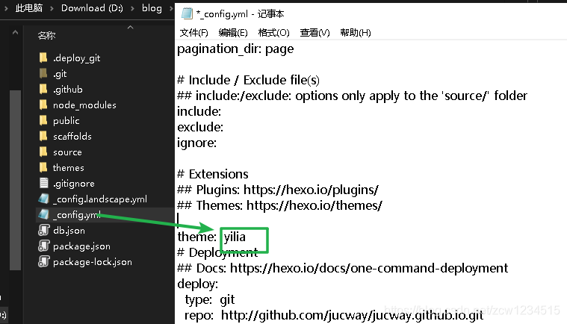The height and width of the screenshot is (324, 567).
Task: Select the scaffolds folder name
Action: click(72, 136)
